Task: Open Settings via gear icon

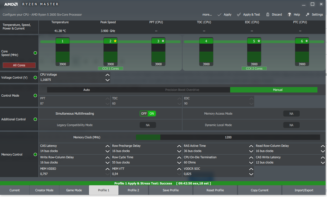Action: [x=307, y=14]
